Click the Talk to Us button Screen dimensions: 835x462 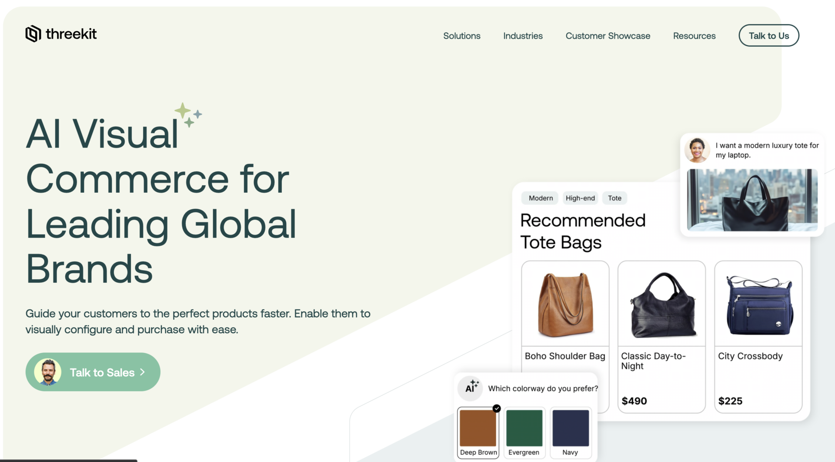tap(768, 36)
